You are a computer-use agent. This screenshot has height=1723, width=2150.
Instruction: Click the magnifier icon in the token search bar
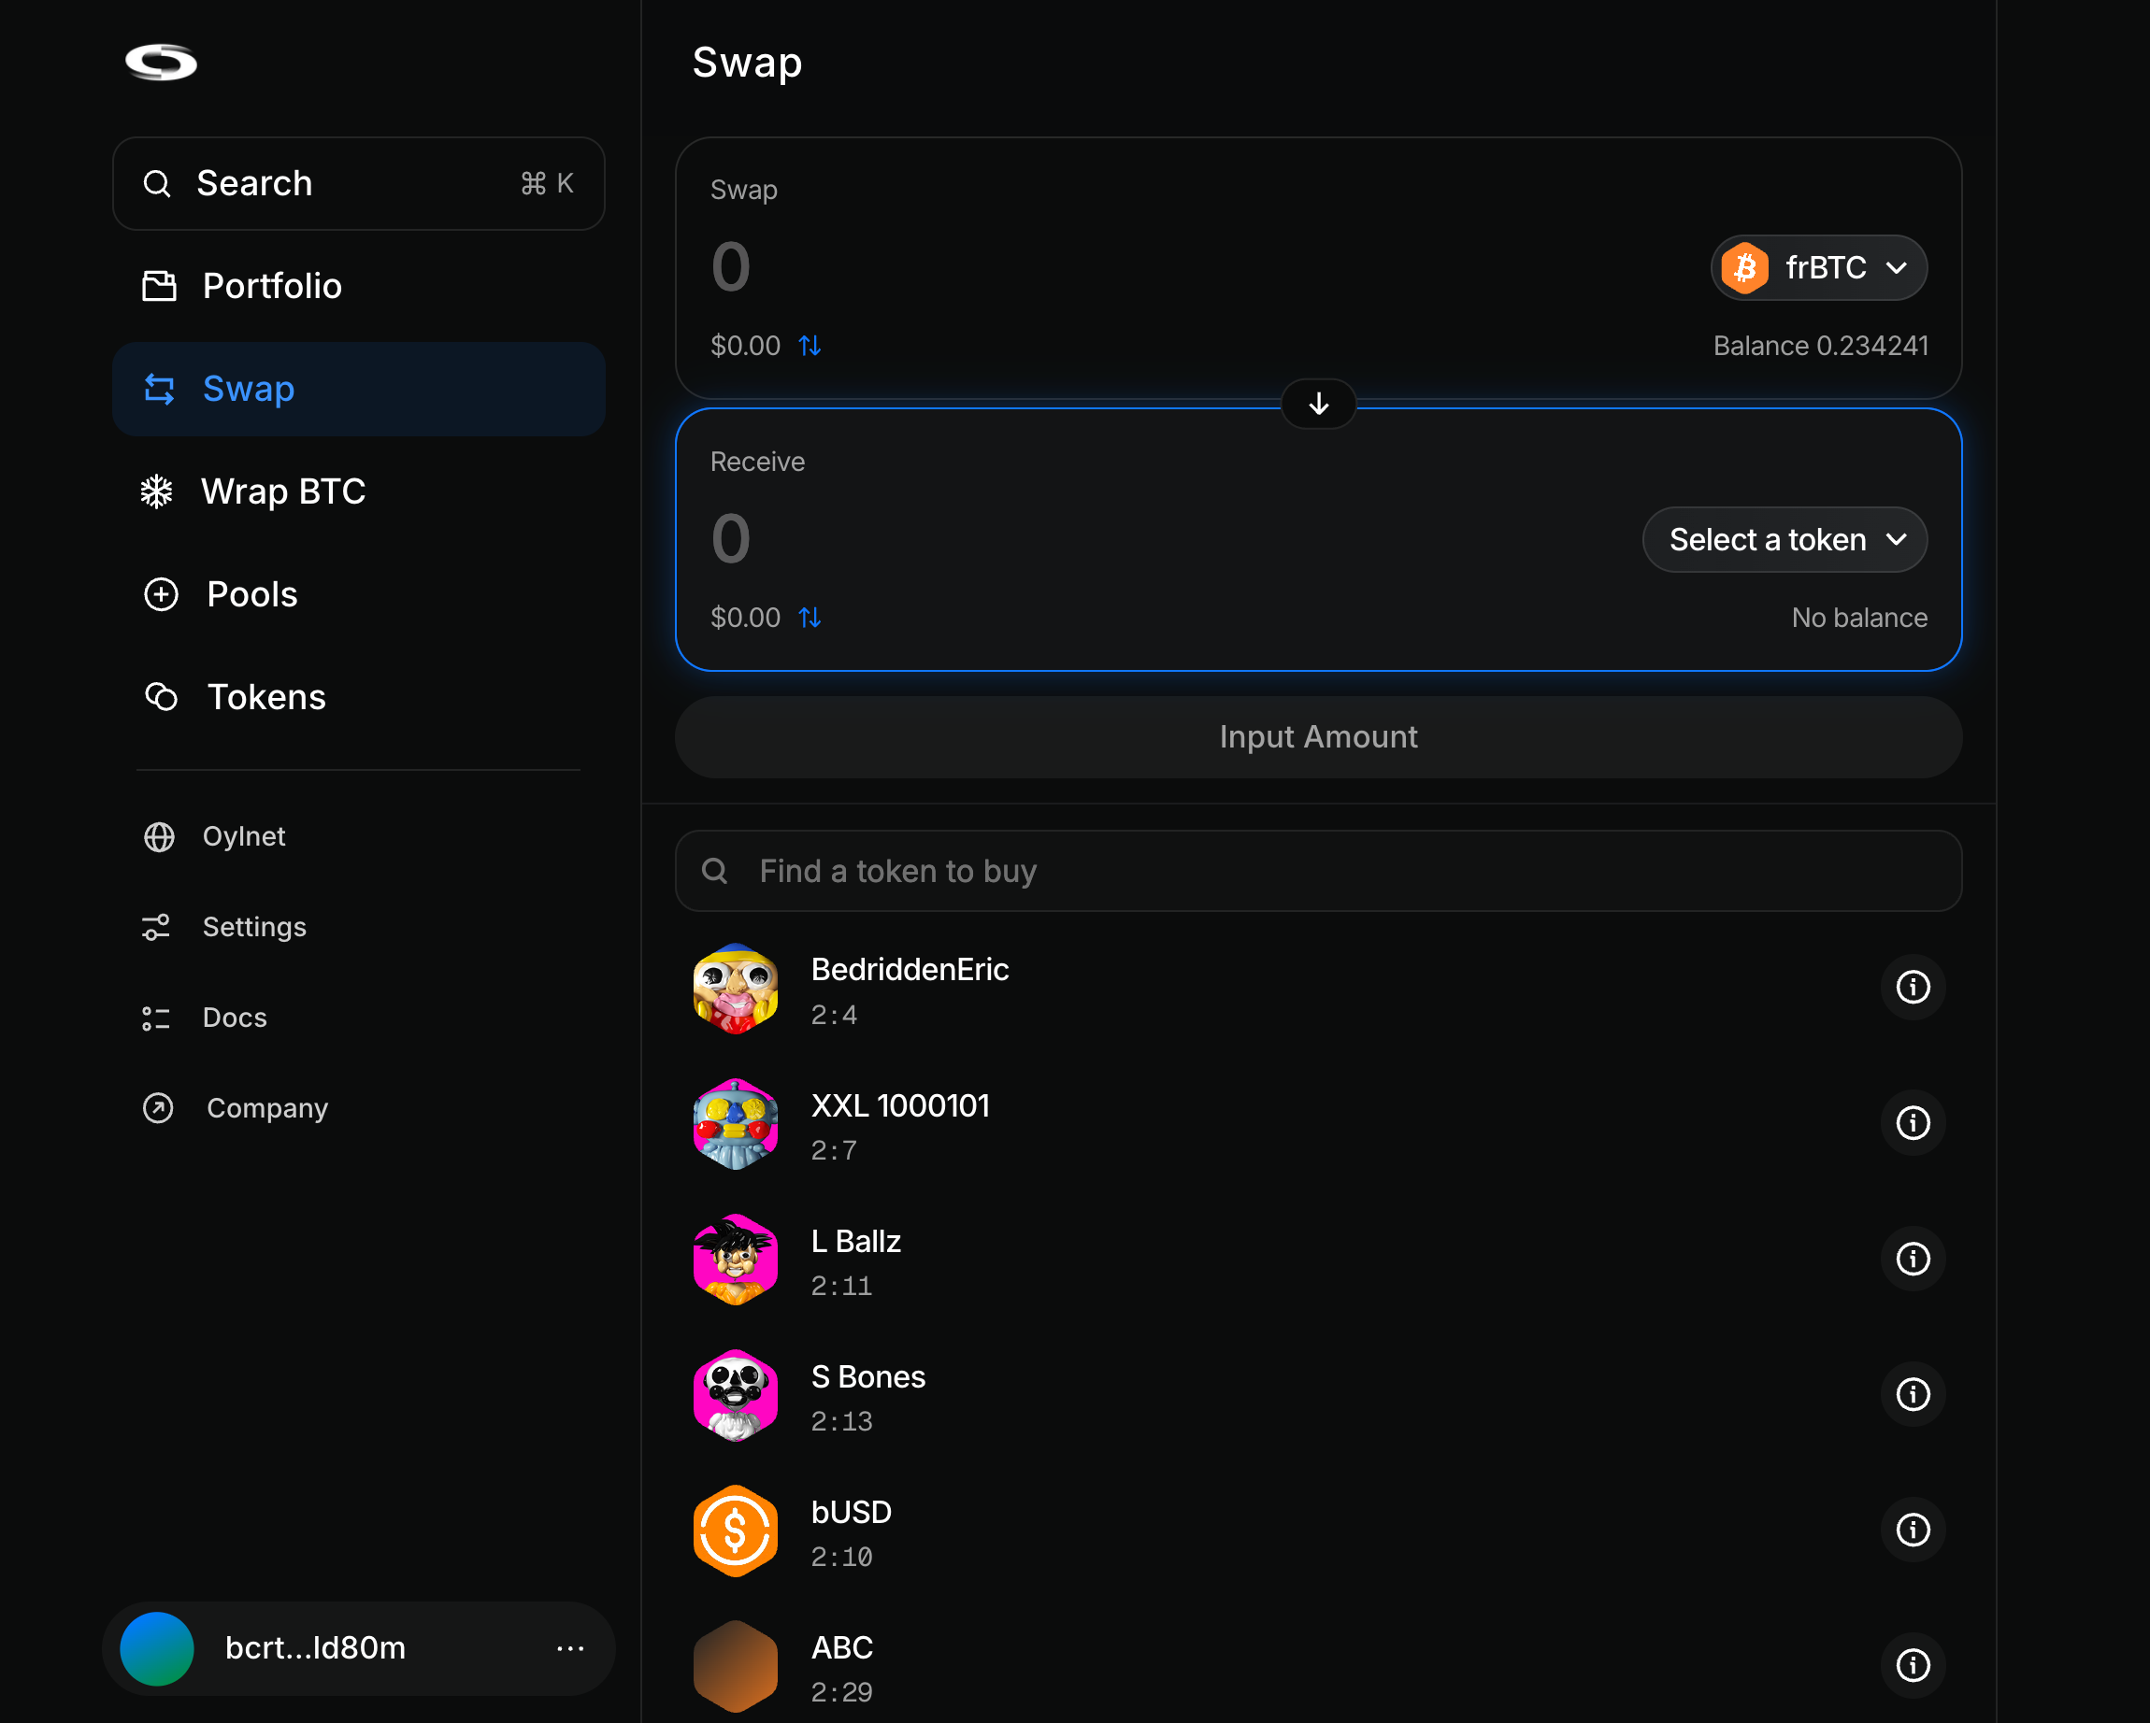[714, 871]
